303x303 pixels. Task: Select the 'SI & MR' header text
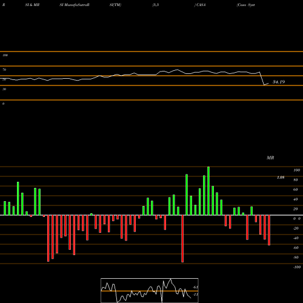(32, 5)
